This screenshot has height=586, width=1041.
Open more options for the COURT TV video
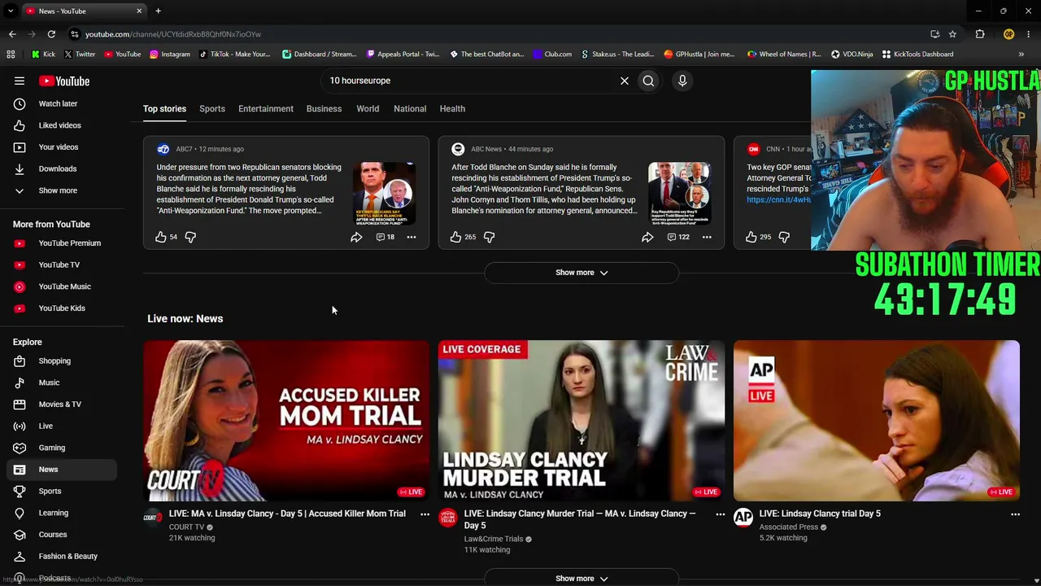click(x=425, y=514)
